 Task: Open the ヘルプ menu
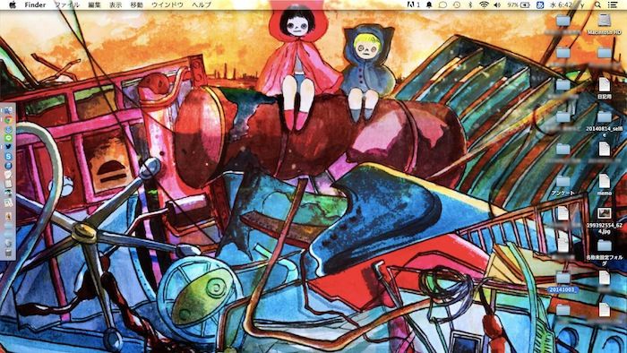point(202,4)
